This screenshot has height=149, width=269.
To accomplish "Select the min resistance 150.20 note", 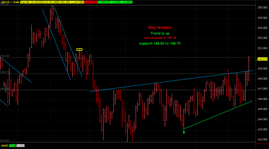I will [x=160, y=38].
